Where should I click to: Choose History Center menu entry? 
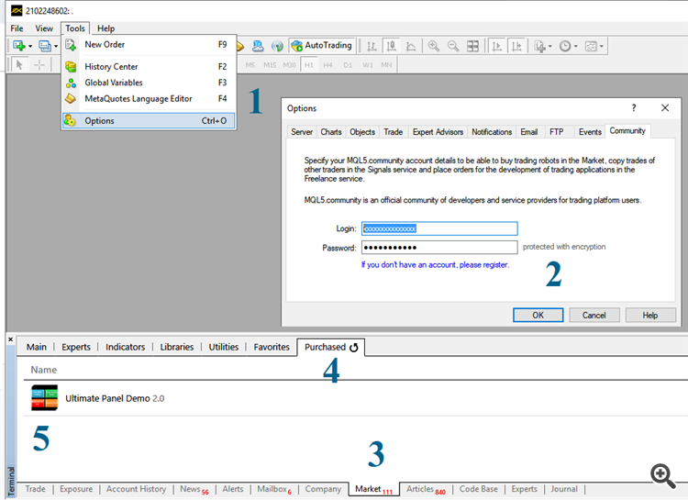coord(149,67)
